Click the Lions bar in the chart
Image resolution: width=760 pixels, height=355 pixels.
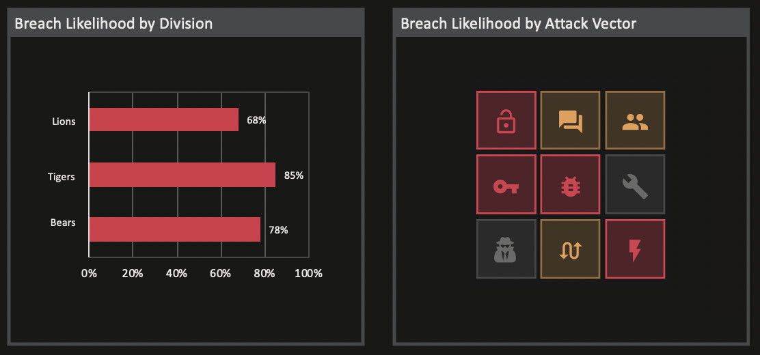[x=164, y=119]
